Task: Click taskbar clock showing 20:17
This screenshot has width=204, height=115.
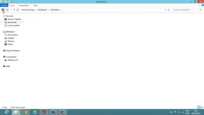Action: (x=196, y=112)
